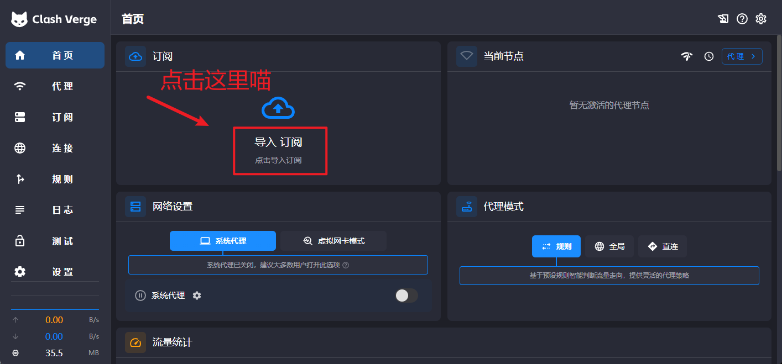
Task: Click the memory usage chip icon
Action: [15, 353]
